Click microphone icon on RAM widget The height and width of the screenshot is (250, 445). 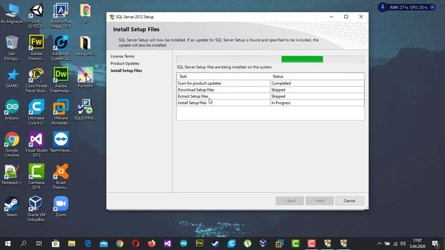click(x=382, y=7)
